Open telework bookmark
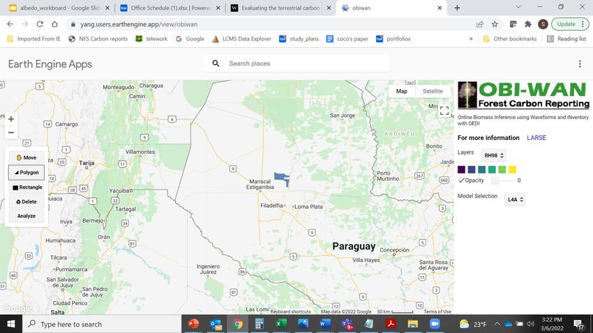The width and height of the screenshot is (593, 333). [151, 39]
